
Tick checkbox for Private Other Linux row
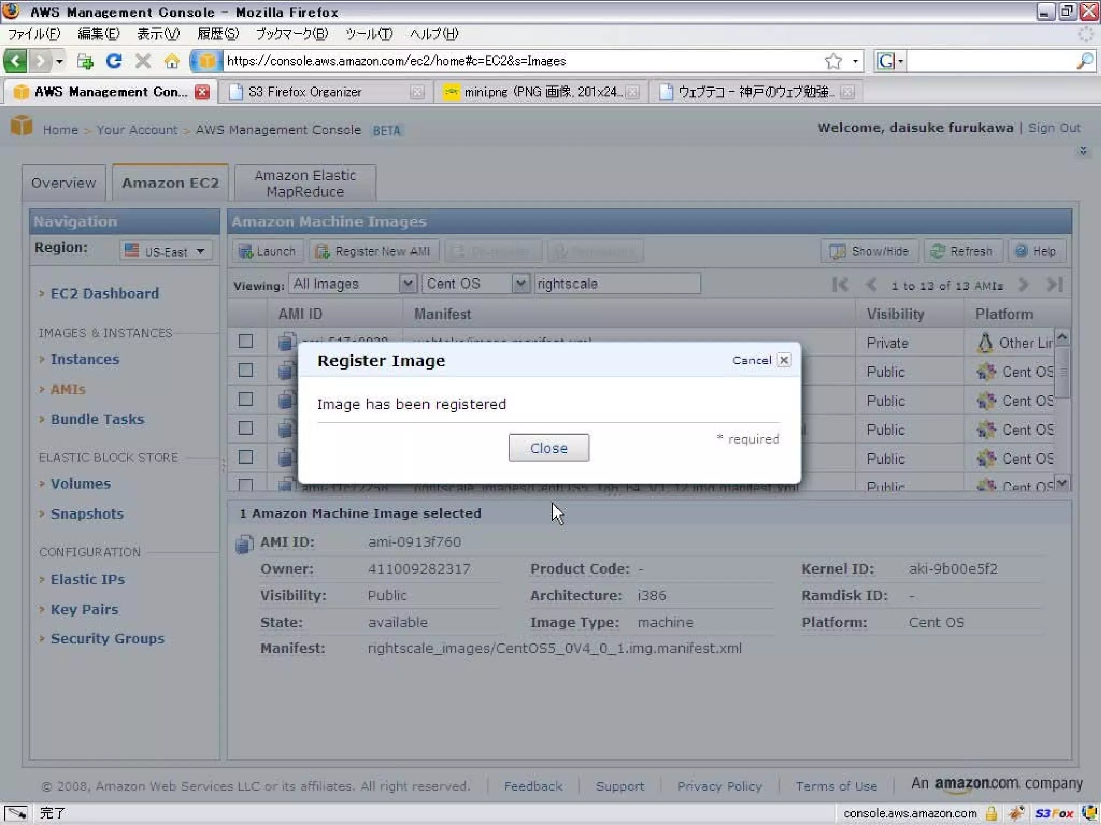point(246,341)
